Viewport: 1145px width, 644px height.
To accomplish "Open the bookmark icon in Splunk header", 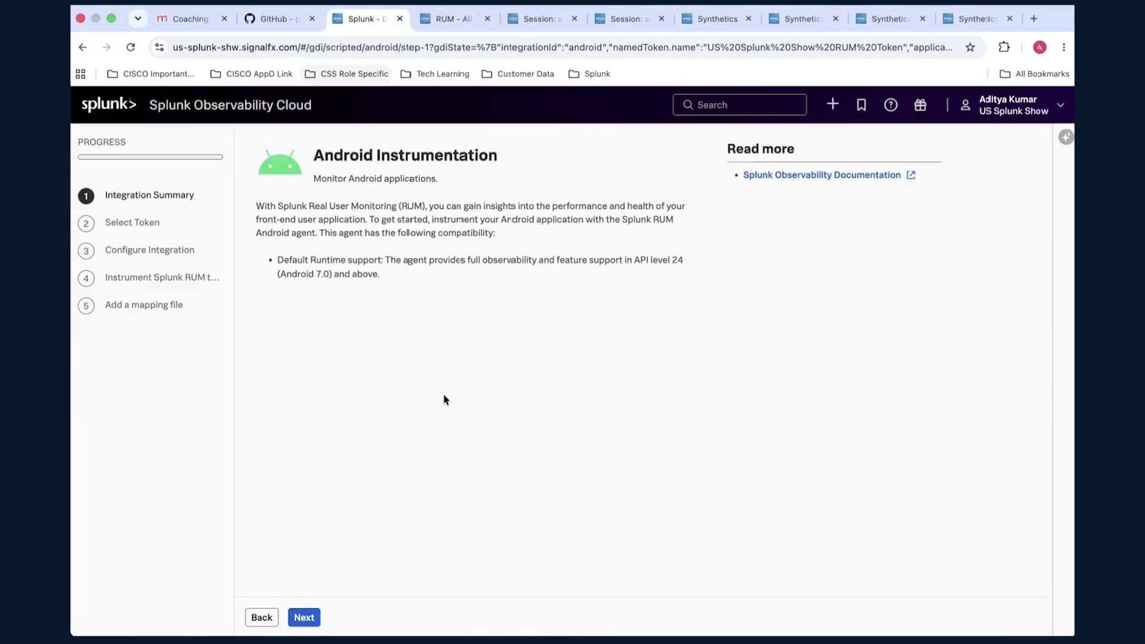I will (x=861, y=105).
